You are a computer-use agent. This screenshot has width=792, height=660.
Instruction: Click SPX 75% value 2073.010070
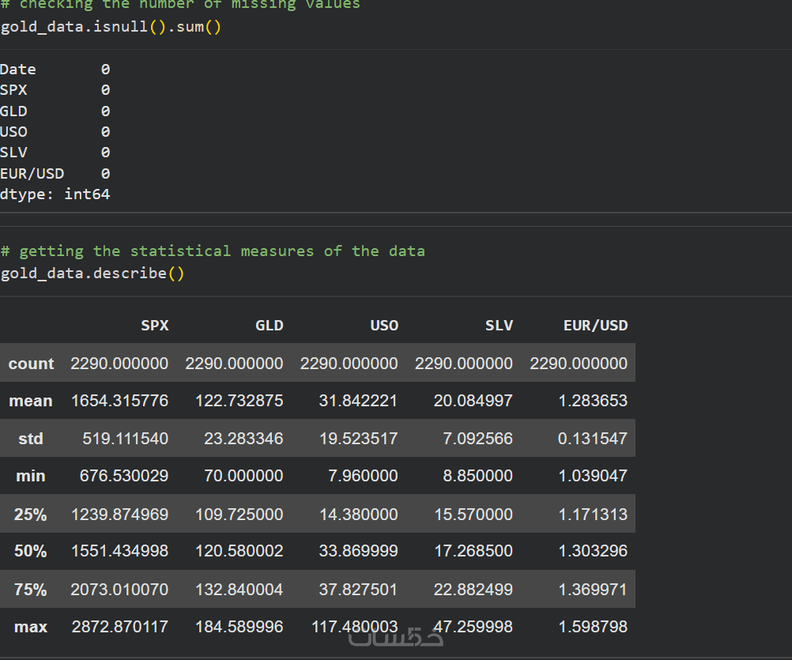click(119, 590)
